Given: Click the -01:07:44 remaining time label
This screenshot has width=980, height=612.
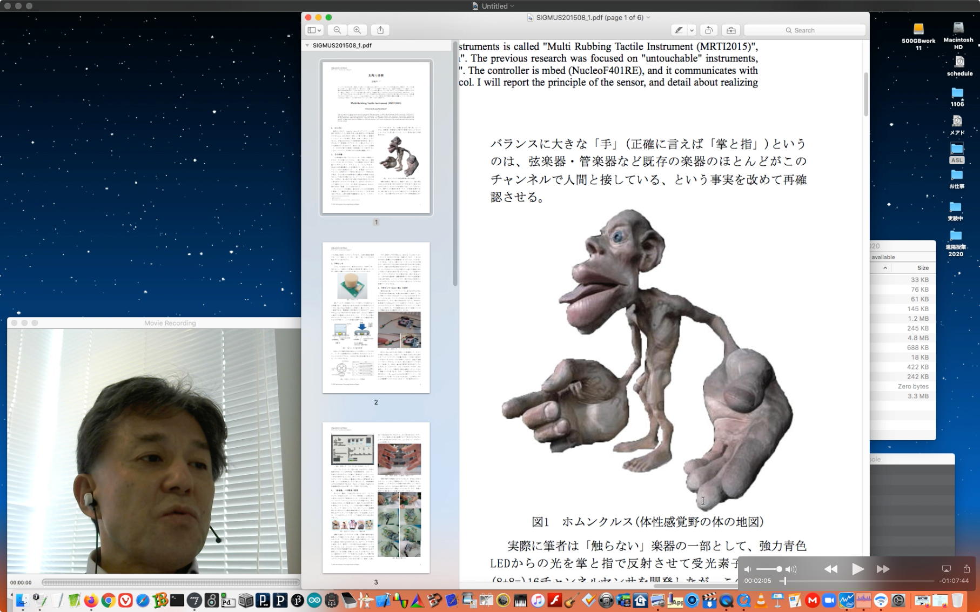Looking at the screenshot, I should click(954, 581).
